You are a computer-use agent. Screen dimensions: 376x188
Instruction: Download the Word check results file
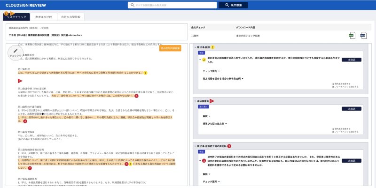coord(363,35)
